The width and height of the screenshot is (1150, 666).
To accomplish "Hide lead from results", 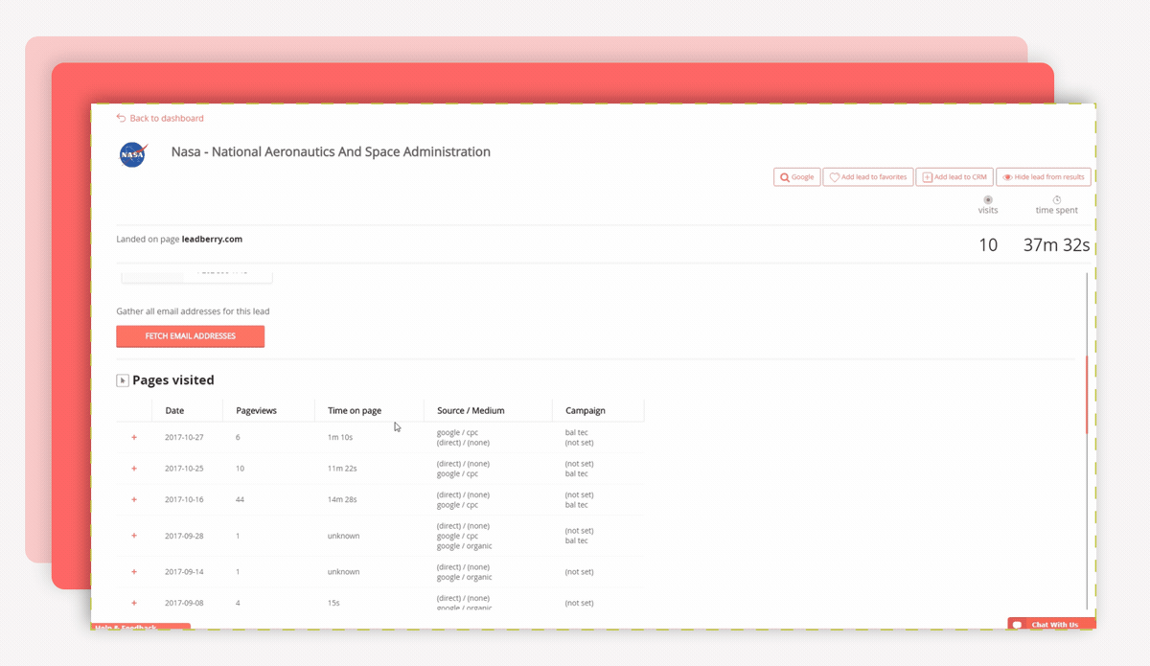I will [1044, 177].
